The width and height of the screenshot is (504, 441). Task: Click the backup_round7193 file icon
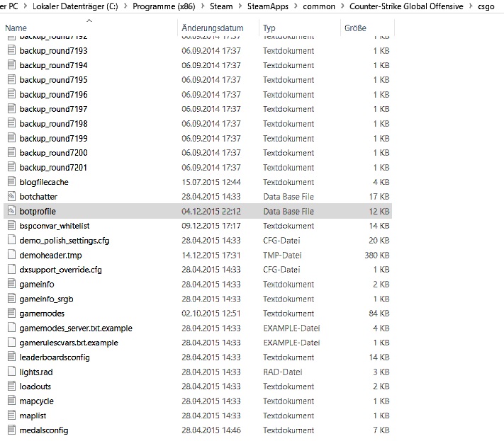click(x=11, y=50)
